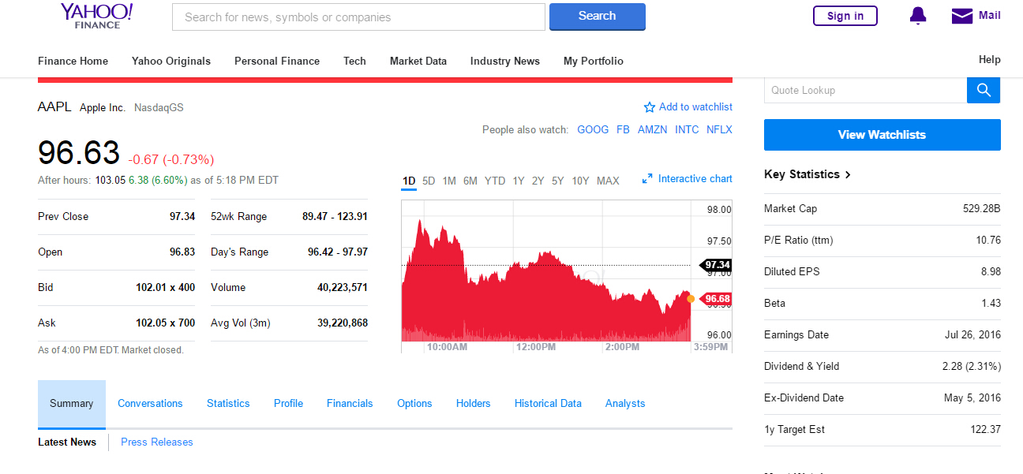Switch to the Financials tab
The width and height of the screenshot is (1023, 474).
coord(350,403)
